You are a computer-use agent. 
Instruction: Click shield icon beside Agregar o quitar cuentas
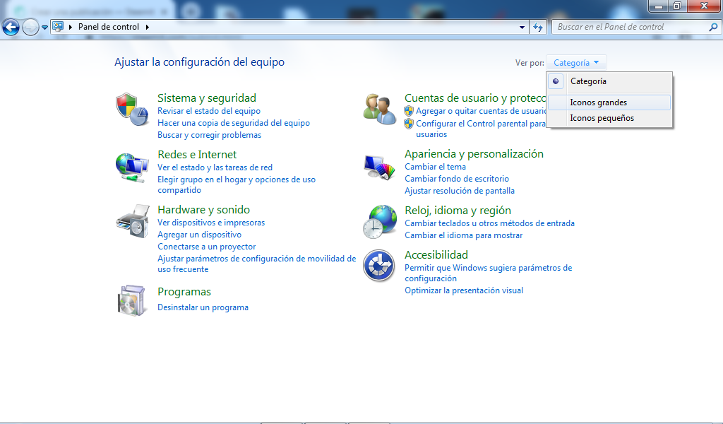[x=409, y=111]
